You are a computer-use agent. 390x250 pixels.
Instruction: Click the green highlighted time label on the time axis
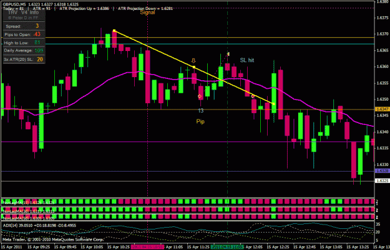pos(227,247)
